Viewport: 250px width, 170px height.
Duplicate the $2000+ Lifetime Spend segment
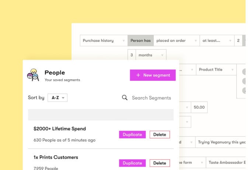pyautogui.click(x=132, y=135)
